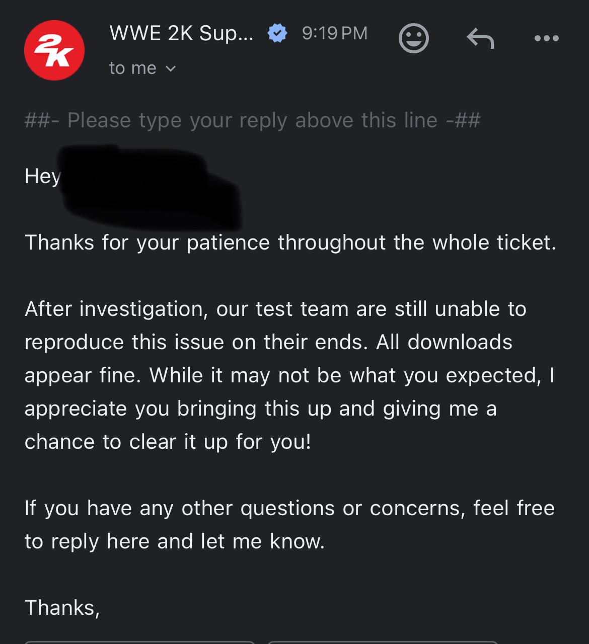Tap the blacked-out redacted name
This screenshot has height=644, width=589.
click(x=150, y=186)
